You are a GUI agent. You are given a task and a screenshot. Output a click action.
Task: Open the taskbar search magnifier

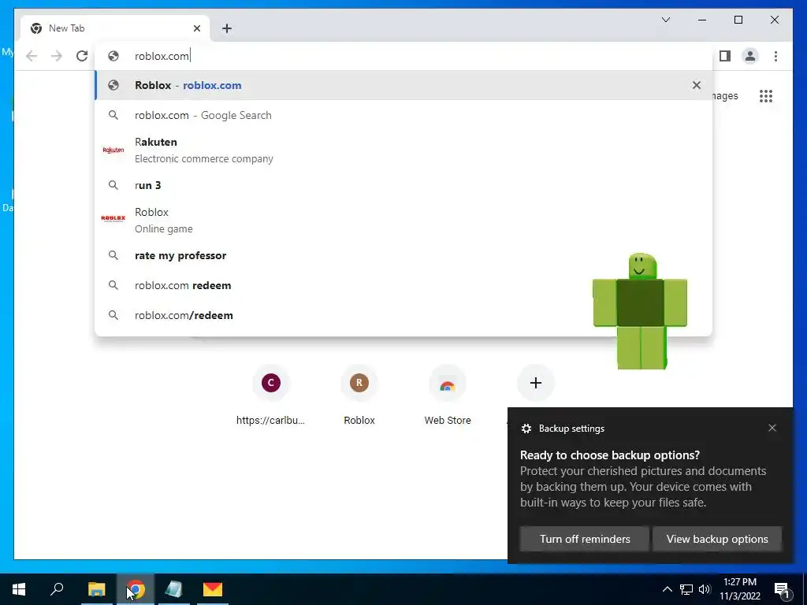pyautogui.click(x=57, y=589)
